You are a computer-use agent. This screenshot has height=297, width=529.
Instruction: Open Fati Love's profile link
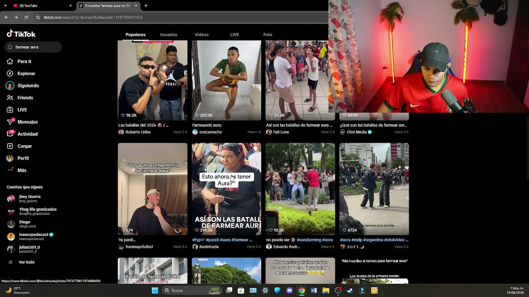pyautogui.click(x=281, y=132)
